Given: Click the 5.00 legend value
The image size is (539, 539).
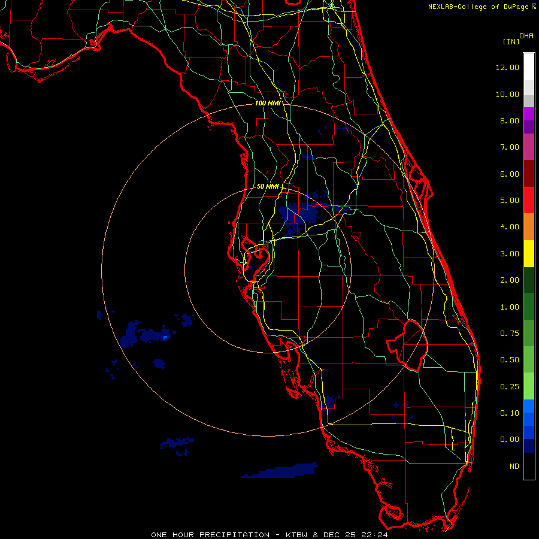Looking at the screenshot, I should [510, 201].
